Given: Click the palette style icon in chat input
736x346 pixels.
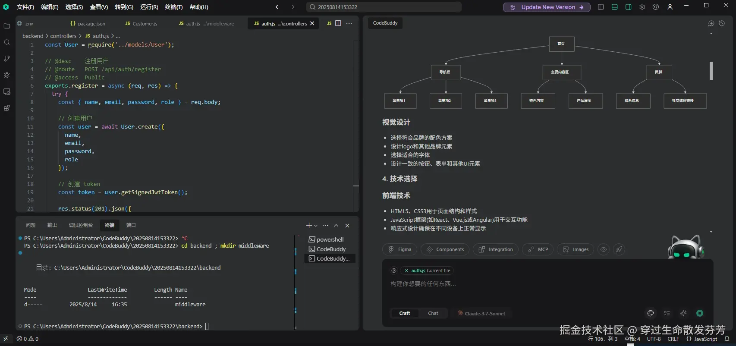Looking at the screenshot, I should [x=651, y=313].
